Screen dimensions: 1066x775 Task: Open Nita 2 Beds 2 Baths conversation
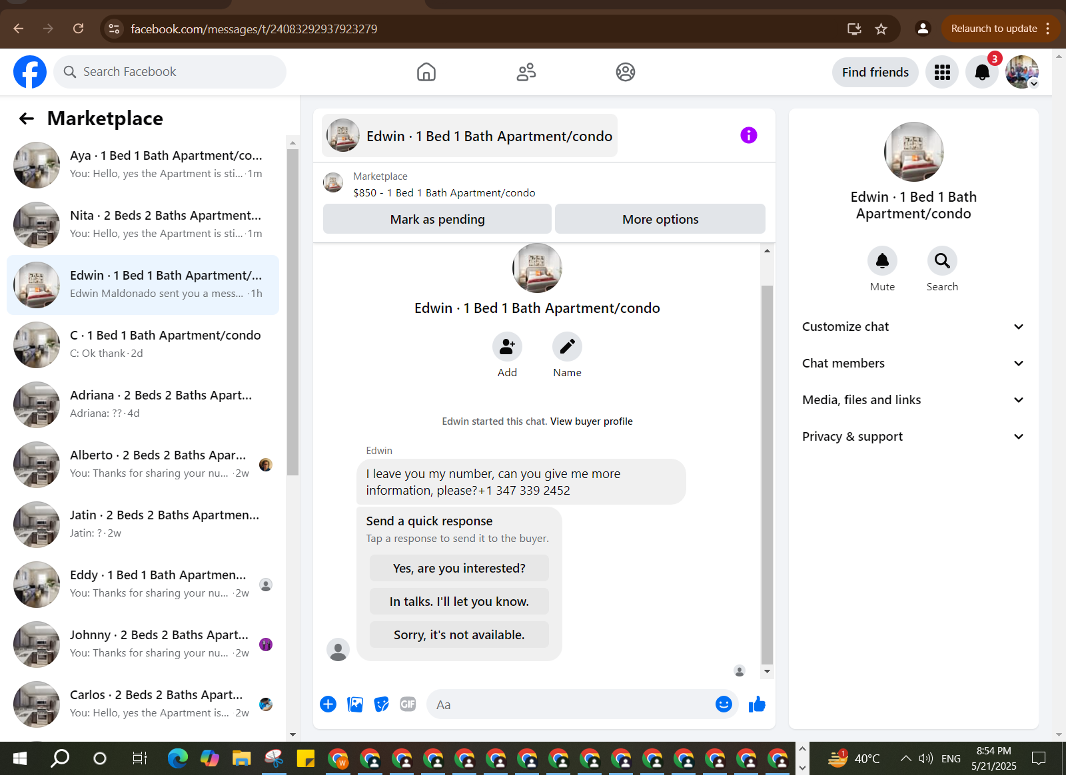[x=143, y=224]
